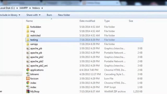Screen dimensions: 167x94
Task: Click the bitnami stylesheet icon
Action: (28, 74)
